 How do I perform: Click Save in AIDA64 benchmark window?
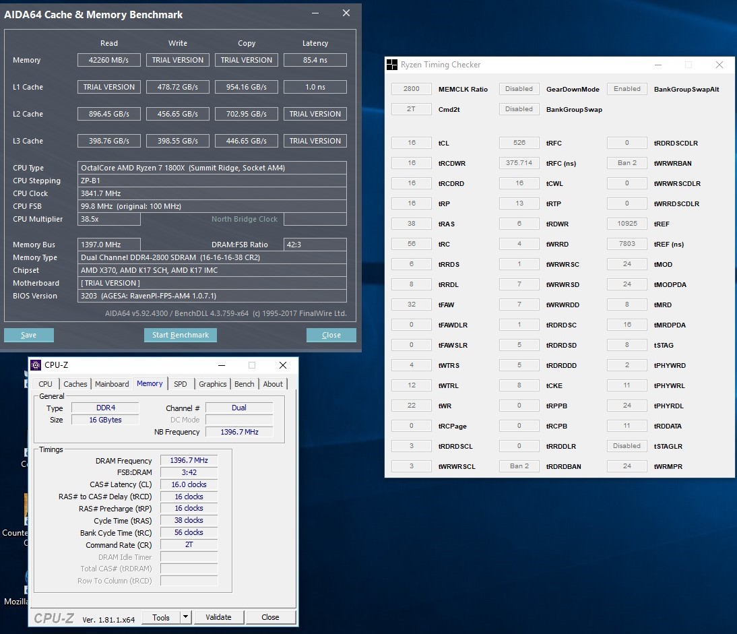(29, 335)
